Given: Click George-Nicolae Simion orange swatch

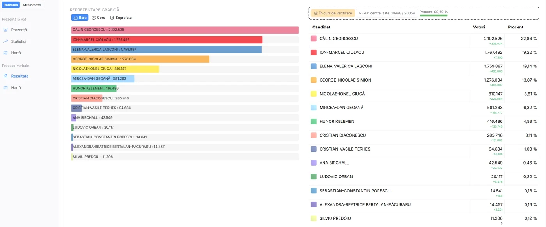Looking at the screenshot, I should [x=314, y=80].
